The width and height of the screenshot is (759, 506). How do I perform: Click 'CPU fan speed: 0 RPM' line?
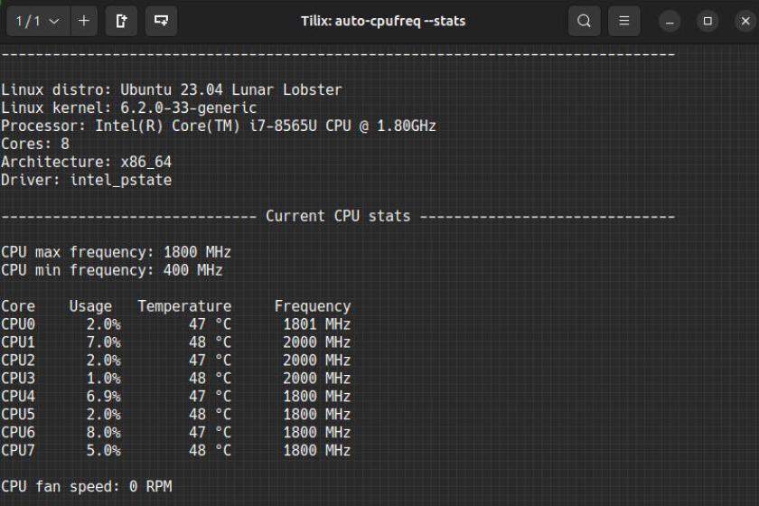pos(86,486)
